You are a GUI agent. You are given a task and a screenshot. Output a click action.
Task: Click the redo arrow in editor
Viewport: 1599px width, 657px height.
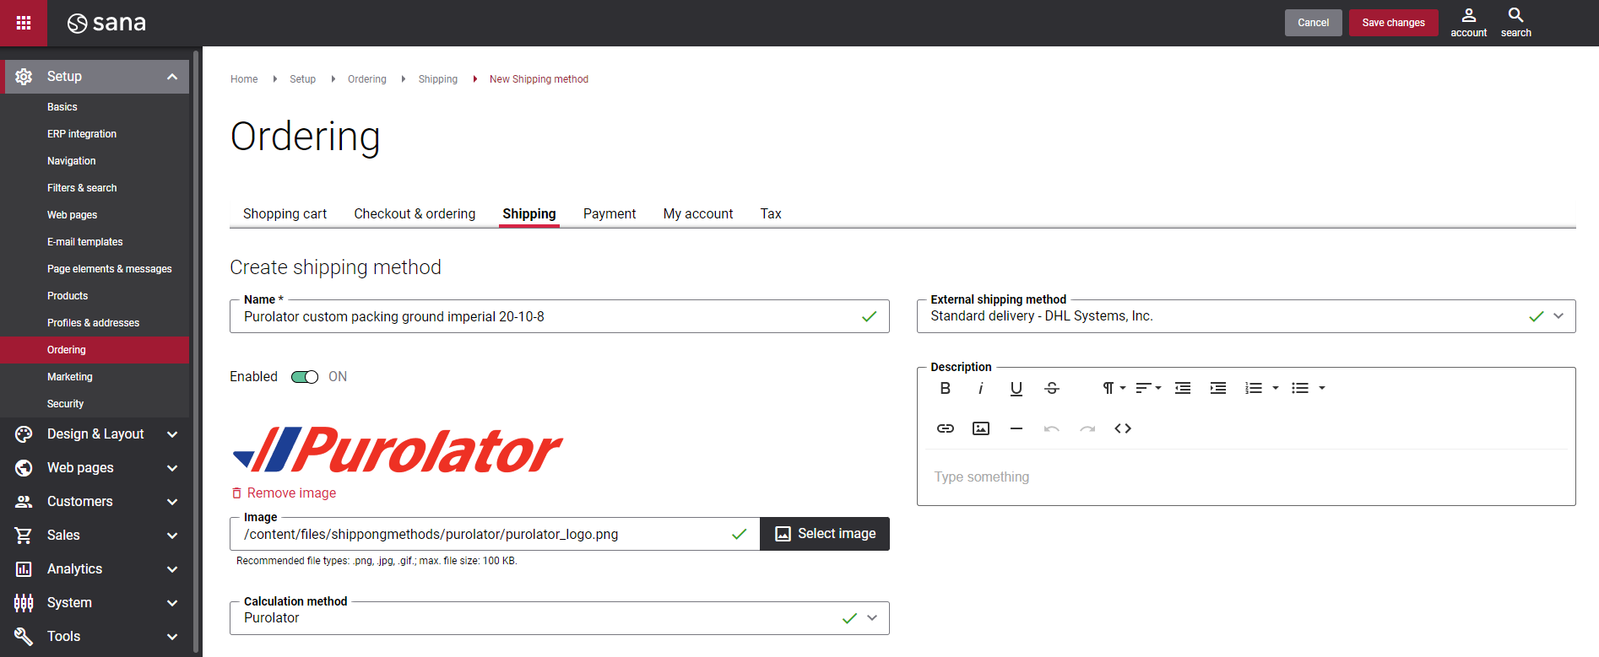[x=1087, y=428]
